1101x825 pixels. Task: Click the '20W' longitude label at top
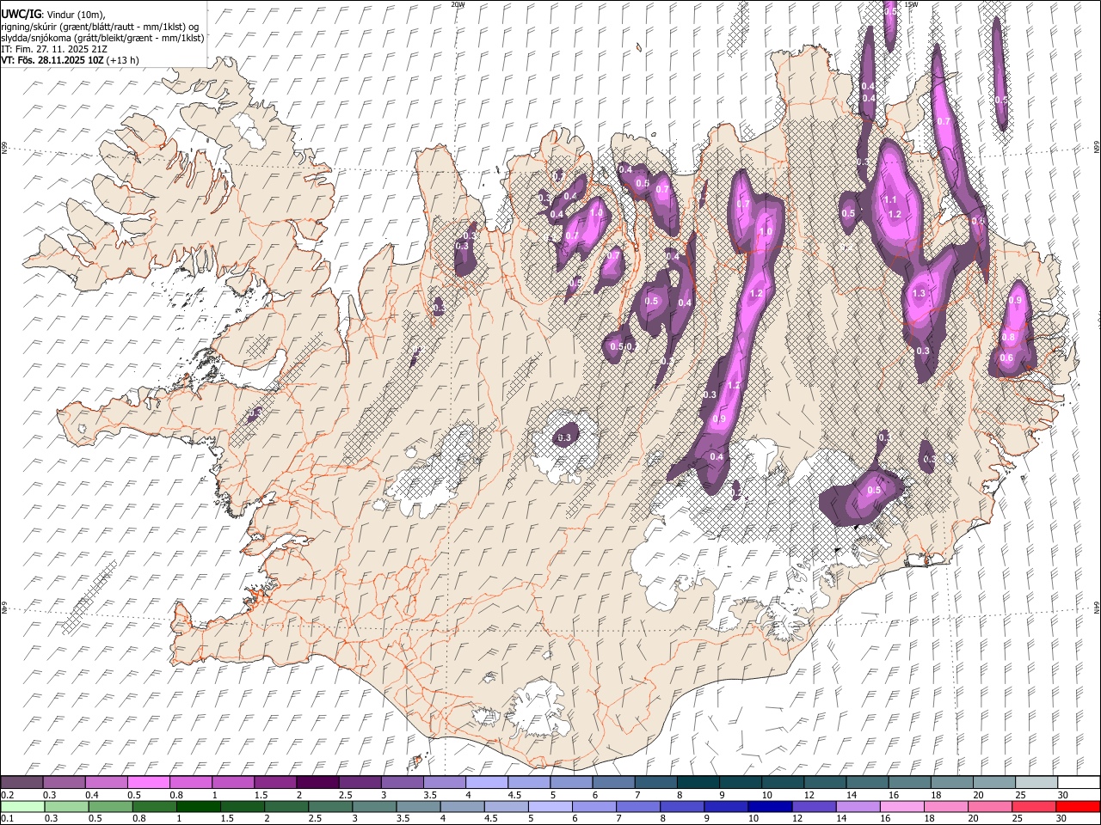point(458,4)
